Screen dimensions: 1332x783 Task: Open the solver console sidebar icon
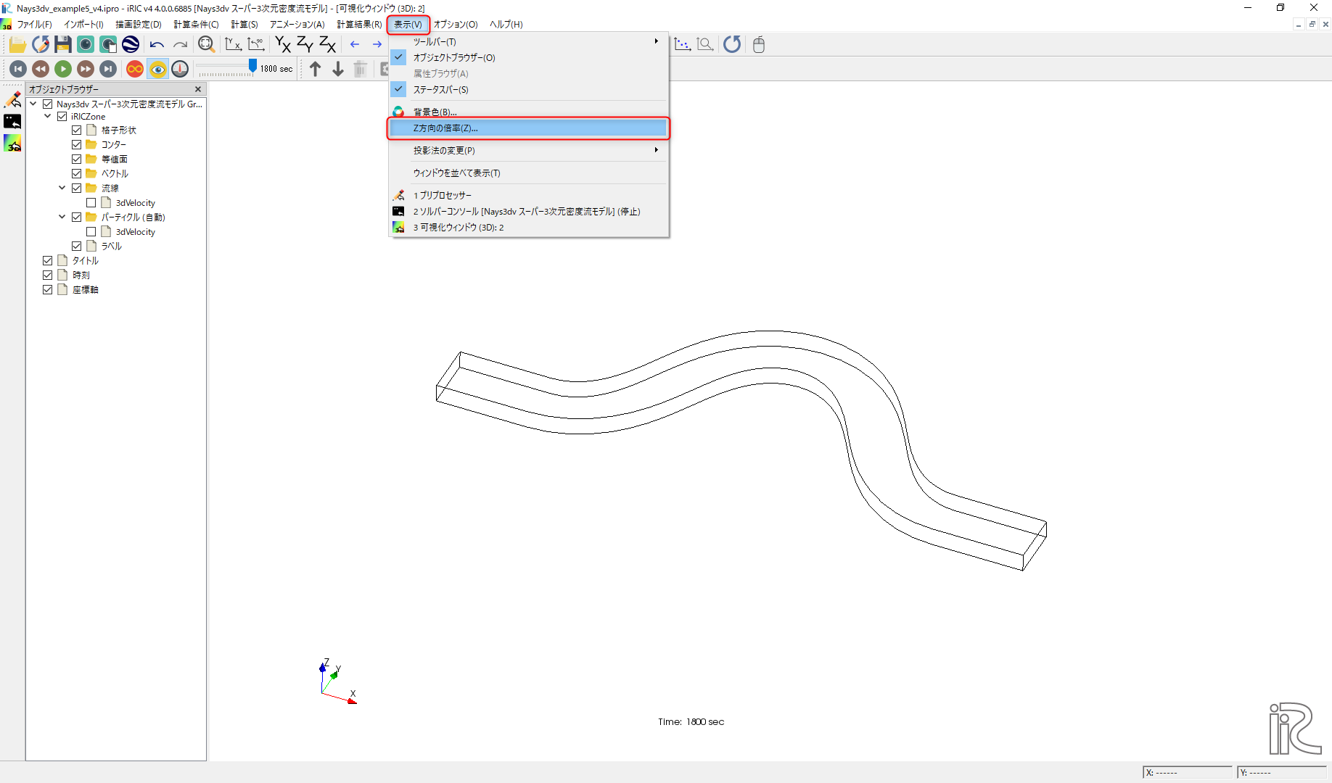click(x=13, y=121)
